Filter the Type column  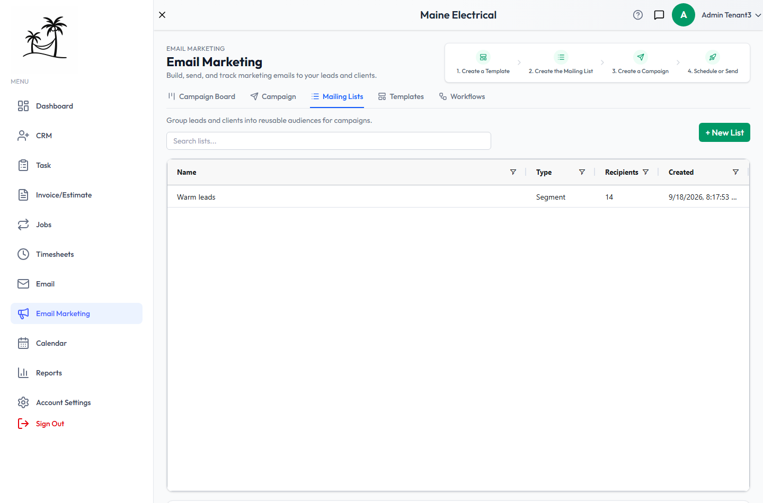[582, 172]
